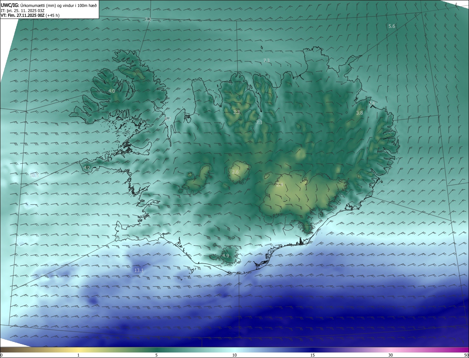The height and width of the screenshot is (358, 469).
Task: Select the 10 tick on the color scale
Action: coord(234,355)
